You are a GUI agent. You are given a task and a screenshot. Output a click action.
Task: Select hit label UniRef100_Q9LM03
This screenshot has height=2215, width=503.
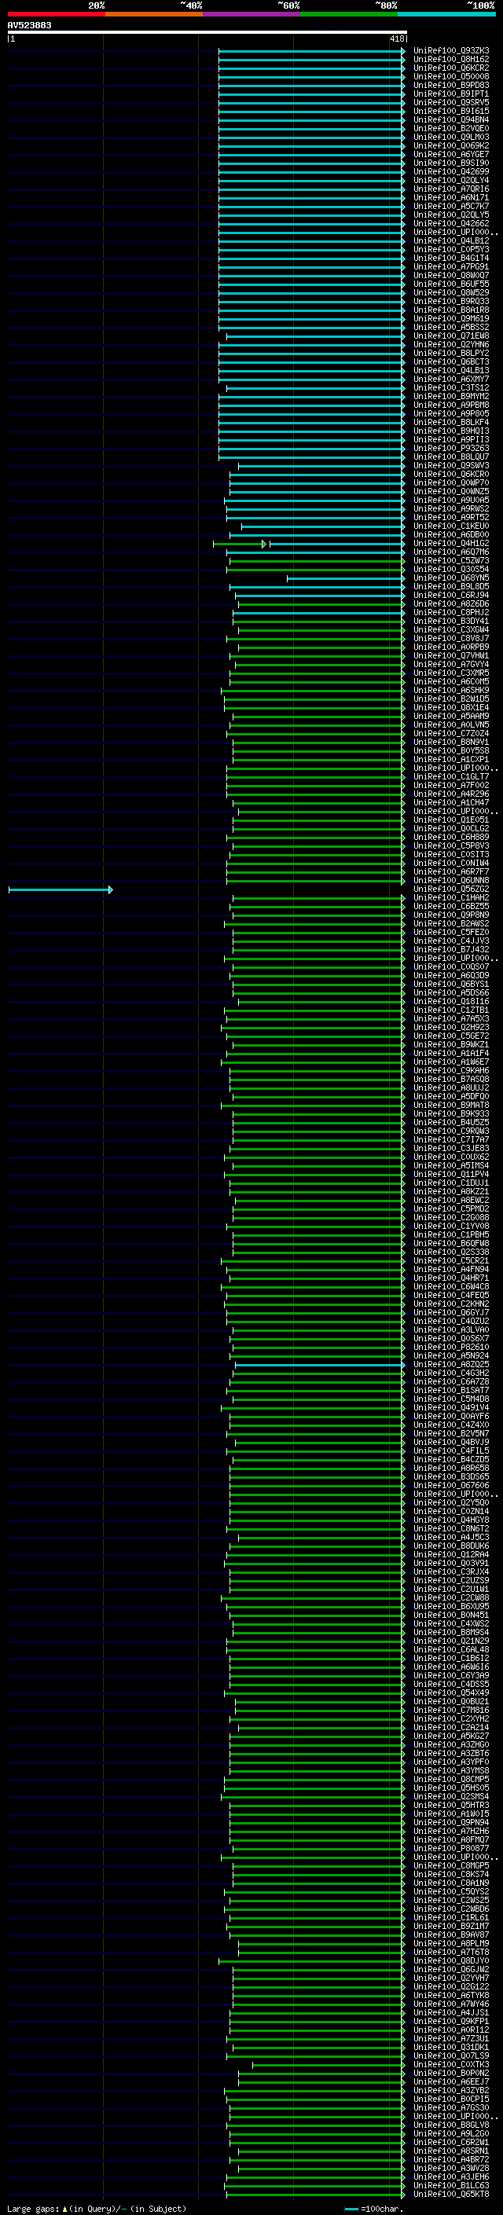click(451, 137)
